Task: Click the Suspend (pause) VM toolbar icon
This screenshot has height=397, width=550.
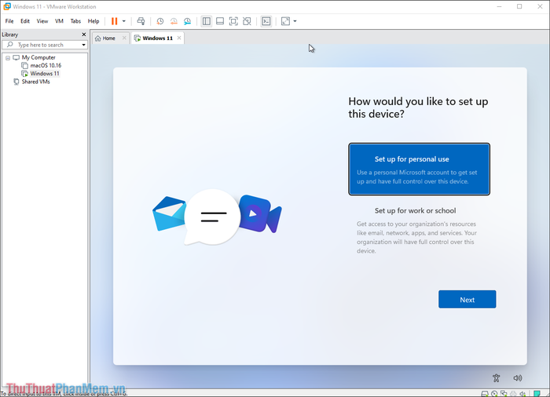Action: pyautogui.click(x=115, y=21)
